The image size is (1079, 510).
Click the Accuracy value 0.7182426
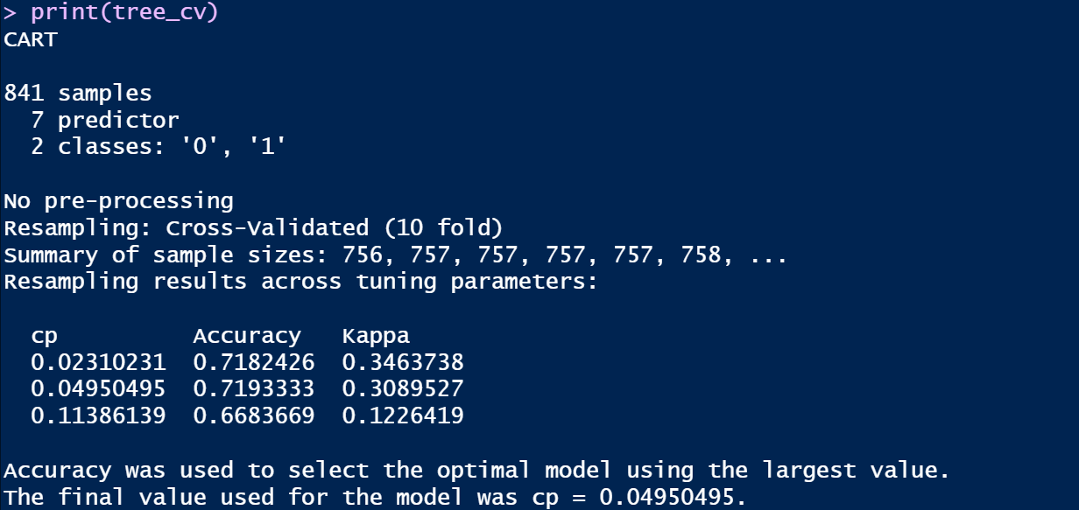(254, 362)
